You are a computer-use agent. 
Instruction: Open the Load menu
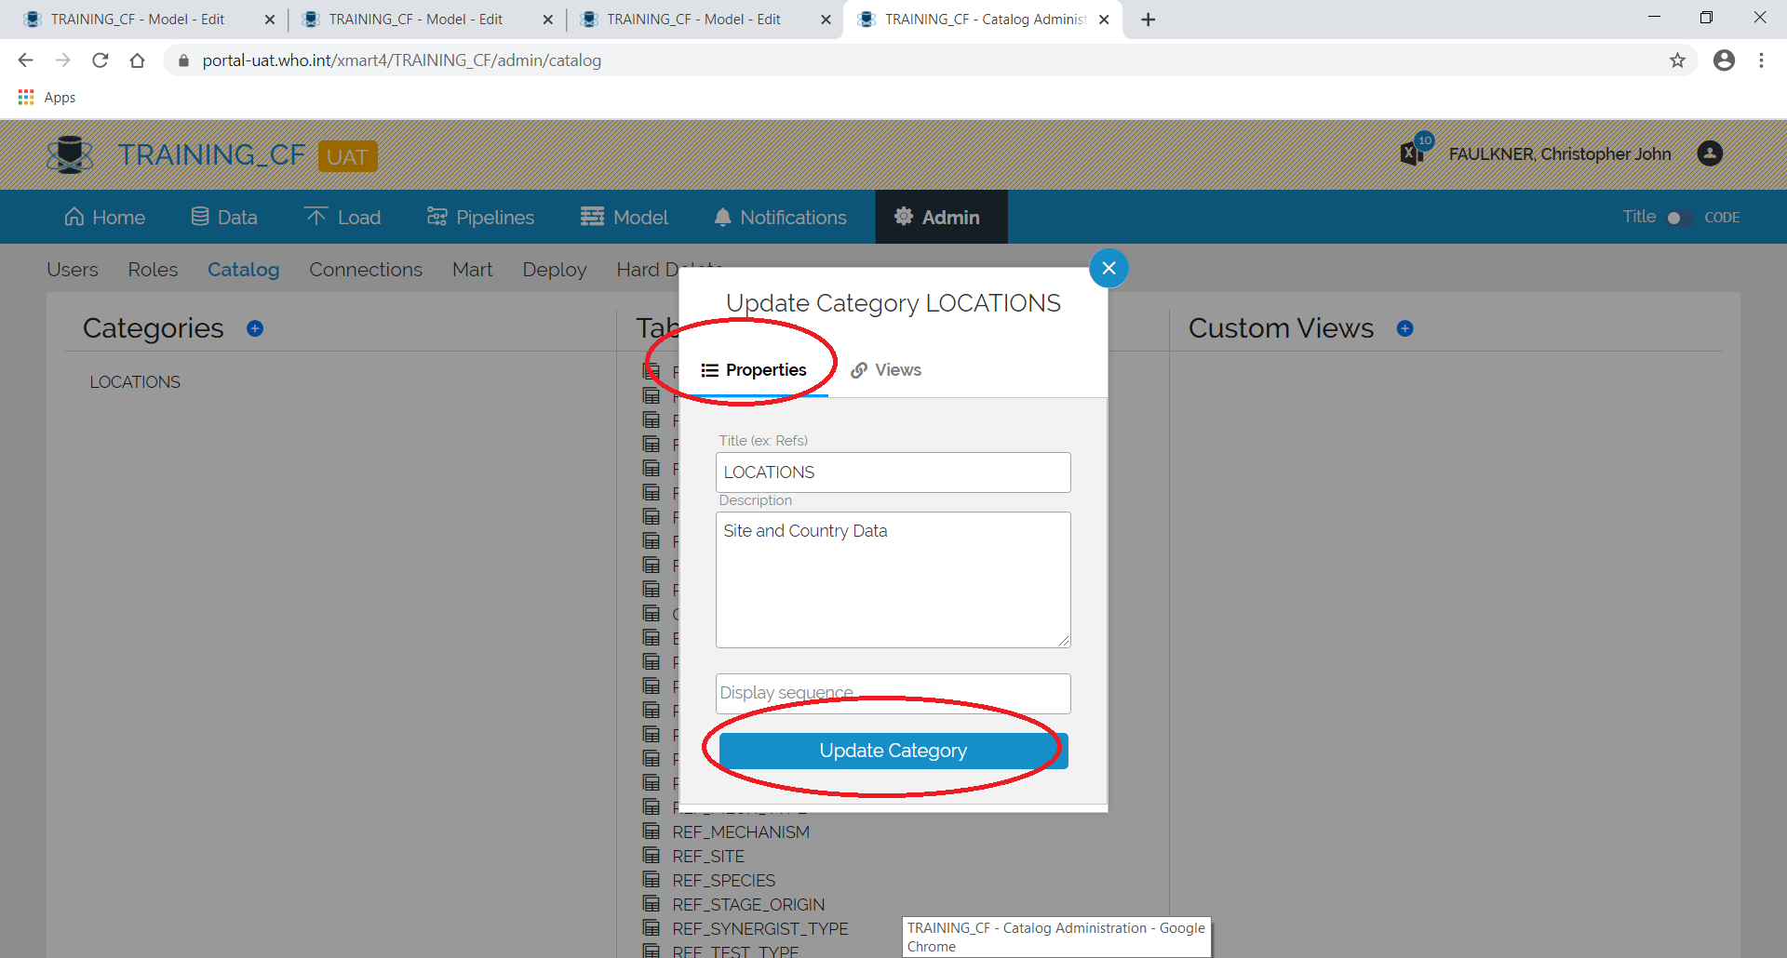[343, 218]
